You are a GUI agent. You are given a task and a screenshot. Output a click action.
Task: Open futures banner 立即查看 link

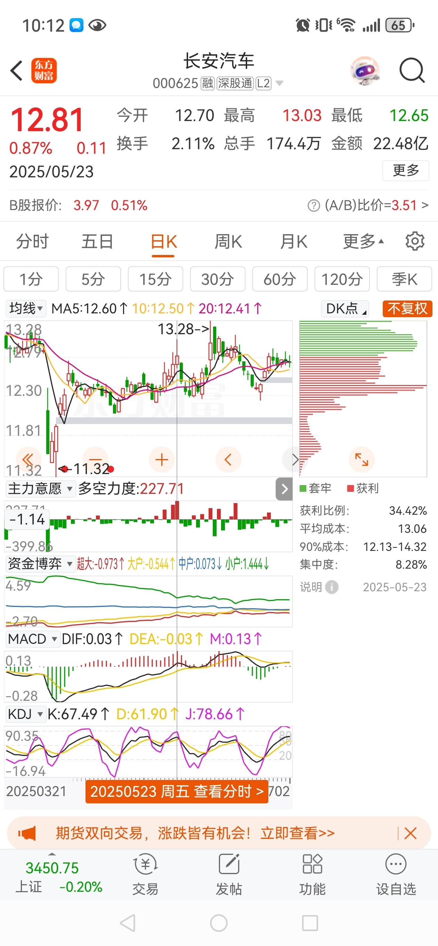pyautogui.click(x=298, y=833)
